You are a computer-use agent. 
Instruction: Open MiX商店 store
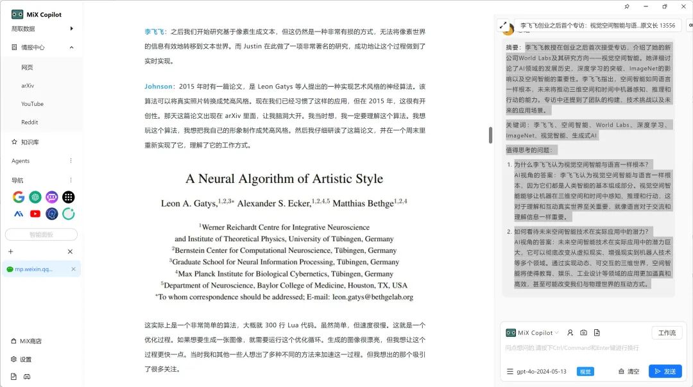pyautogui.click(x=31, y=341)
